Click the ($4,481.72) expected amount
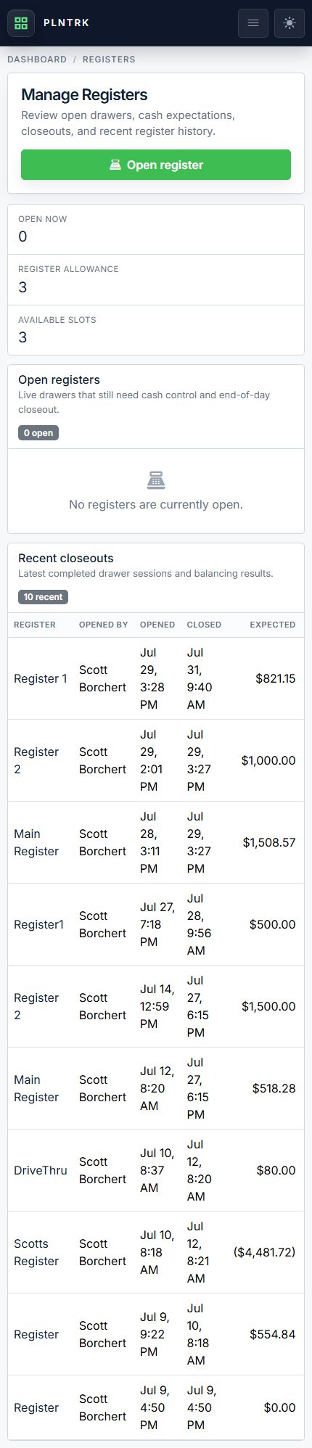Screen dimensions: 312x1448 coord(264,1252)
